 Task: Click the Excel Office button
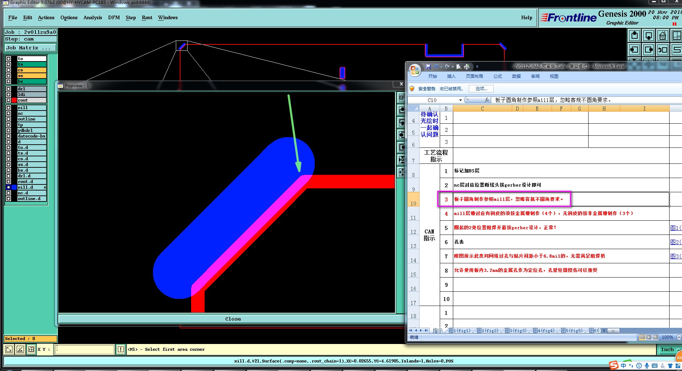pos(415,70)
